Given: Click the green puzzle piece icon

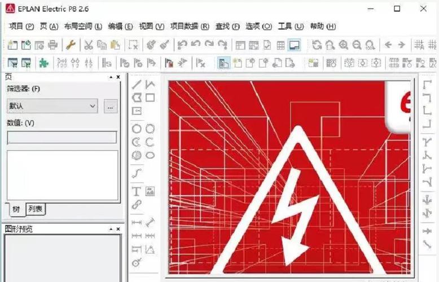Looking at the screenshot, I should pos(43,63).
